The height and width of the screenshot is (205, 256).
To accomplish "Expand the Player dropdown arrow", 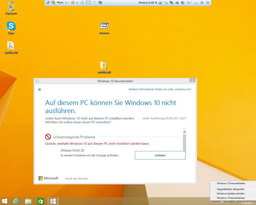I will pyautogui.click(x=66, y=2).
